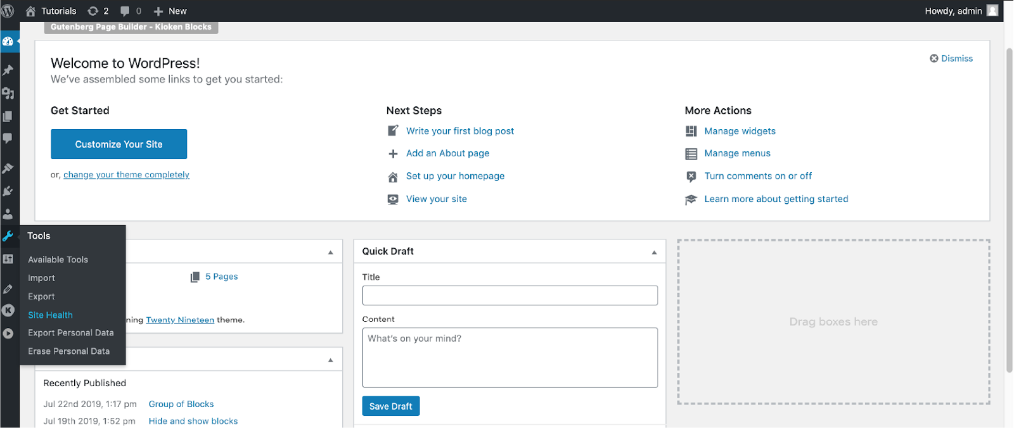Click the page vertical scrollbar
Image resolution: width=1014 pixels, height=428 pixels.
pos(1009,209)
